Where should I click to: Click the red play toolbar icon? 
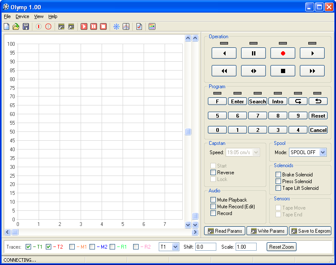coord(84,26)
